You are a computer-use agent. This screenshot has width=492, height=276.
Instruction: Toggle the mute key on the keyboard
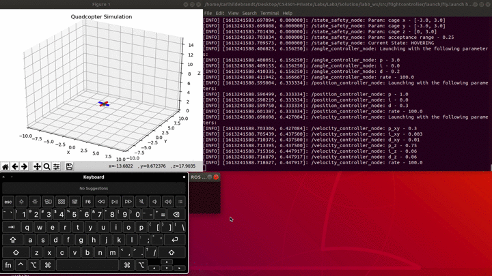[141, 202]
